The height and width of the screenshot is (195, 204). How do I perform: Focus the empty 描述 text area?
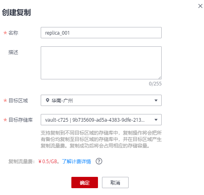point(101,63)
